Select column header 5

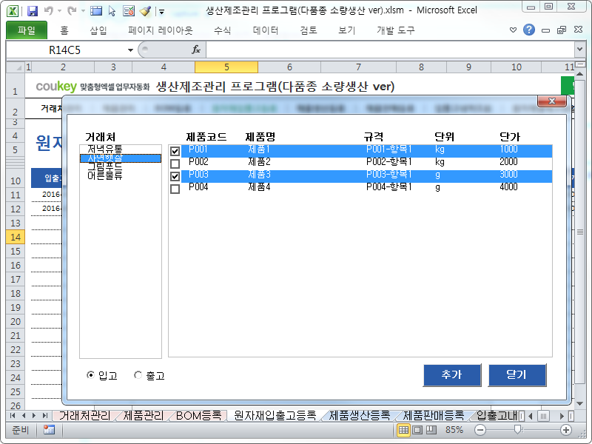point(226,67)
